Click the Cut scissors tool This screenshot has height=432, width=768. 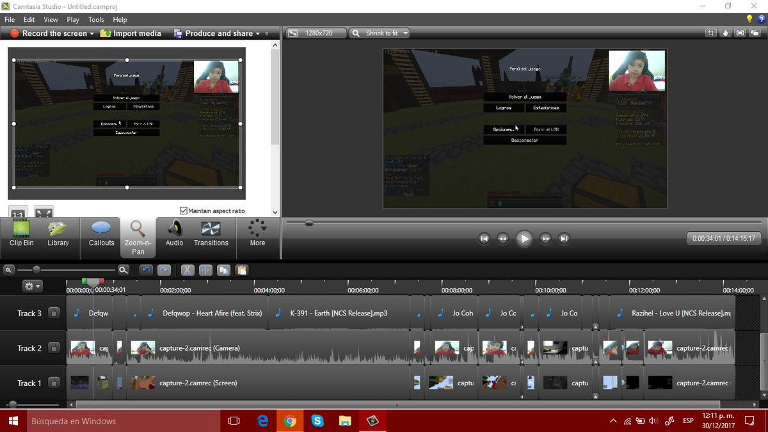click(x=188, y=270)
